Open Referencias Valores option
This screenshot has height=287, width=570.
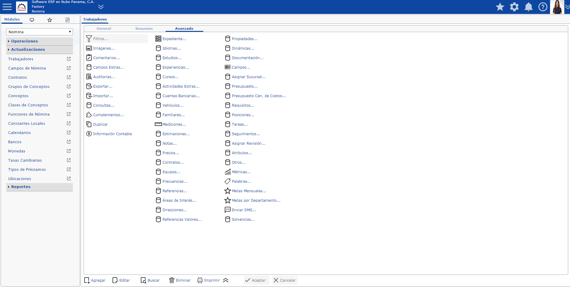tap(179, 219)
